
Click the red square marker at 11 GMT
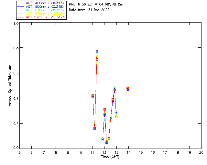(93, 96)
